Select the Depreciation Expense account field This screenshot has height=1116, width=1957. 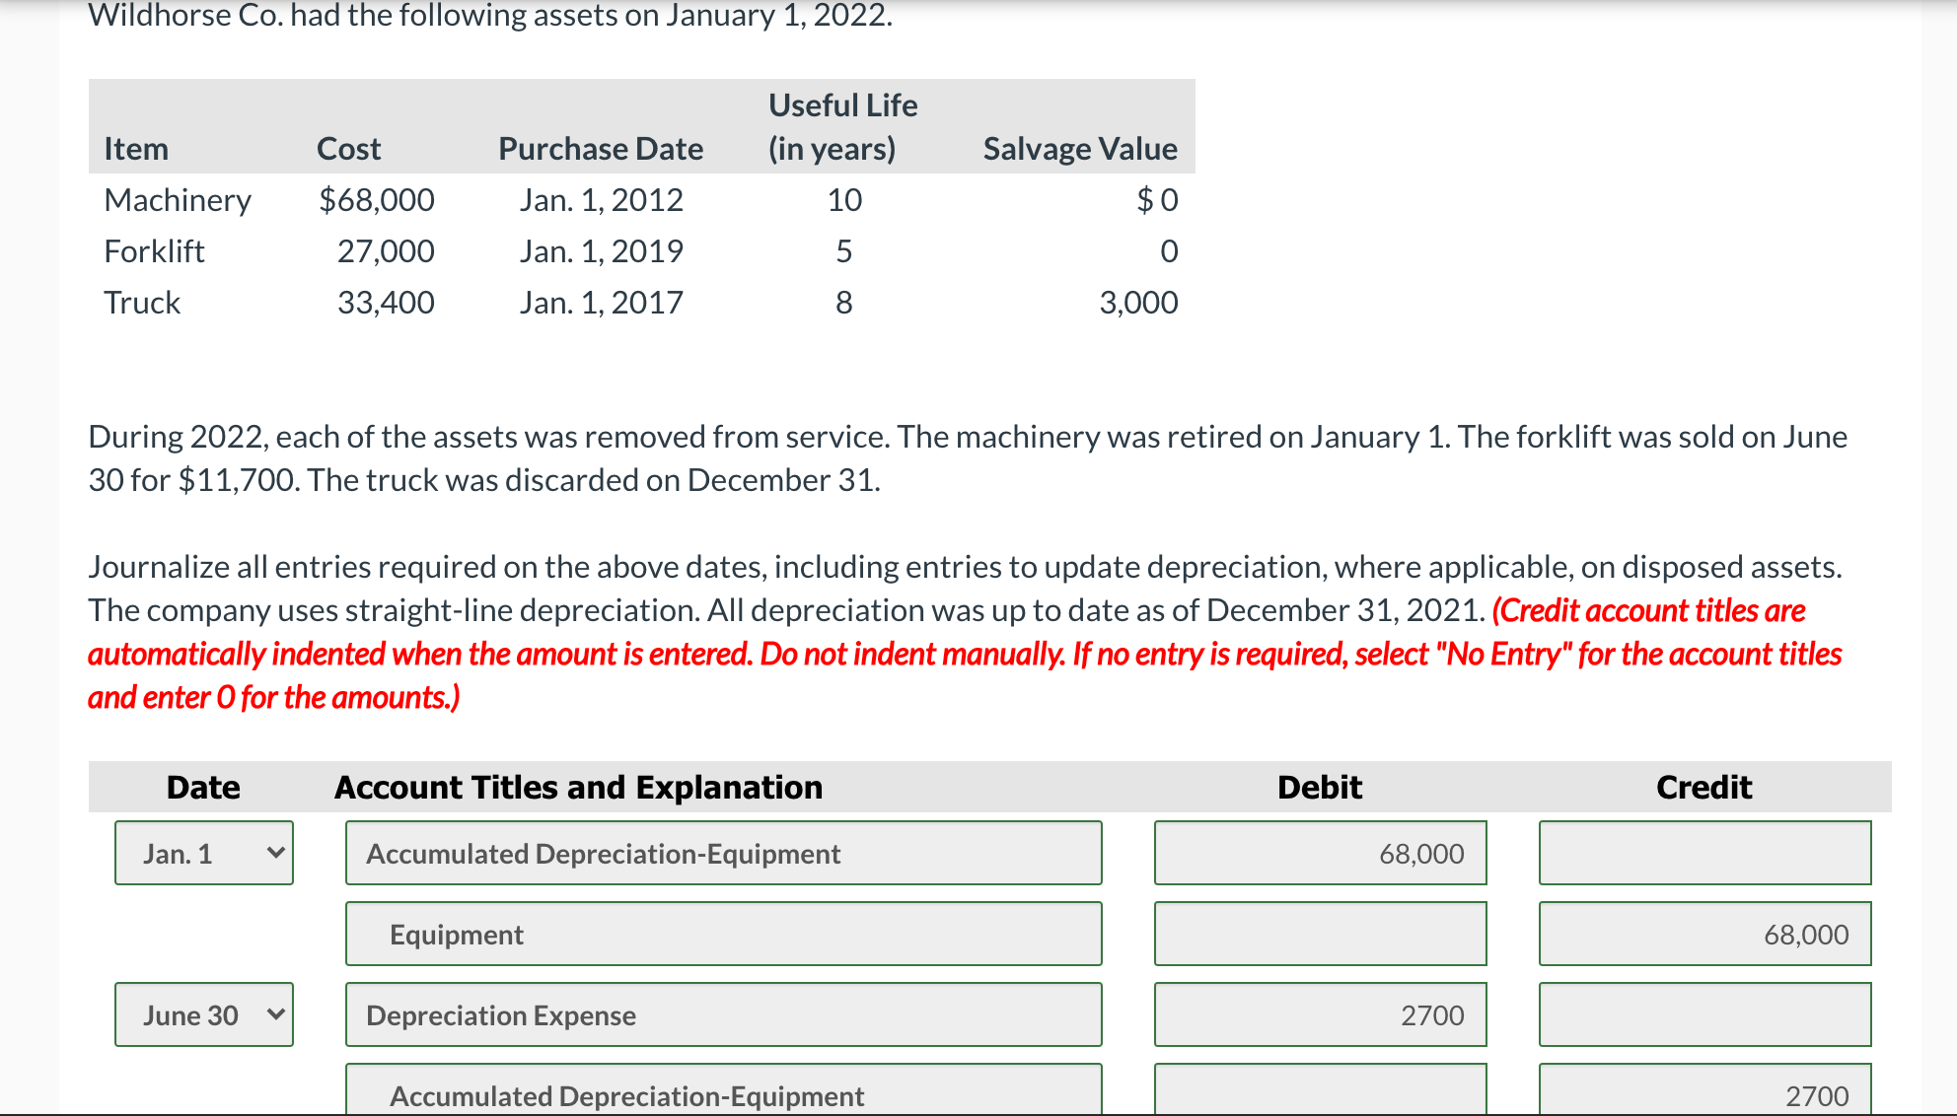click(723, 1014)
